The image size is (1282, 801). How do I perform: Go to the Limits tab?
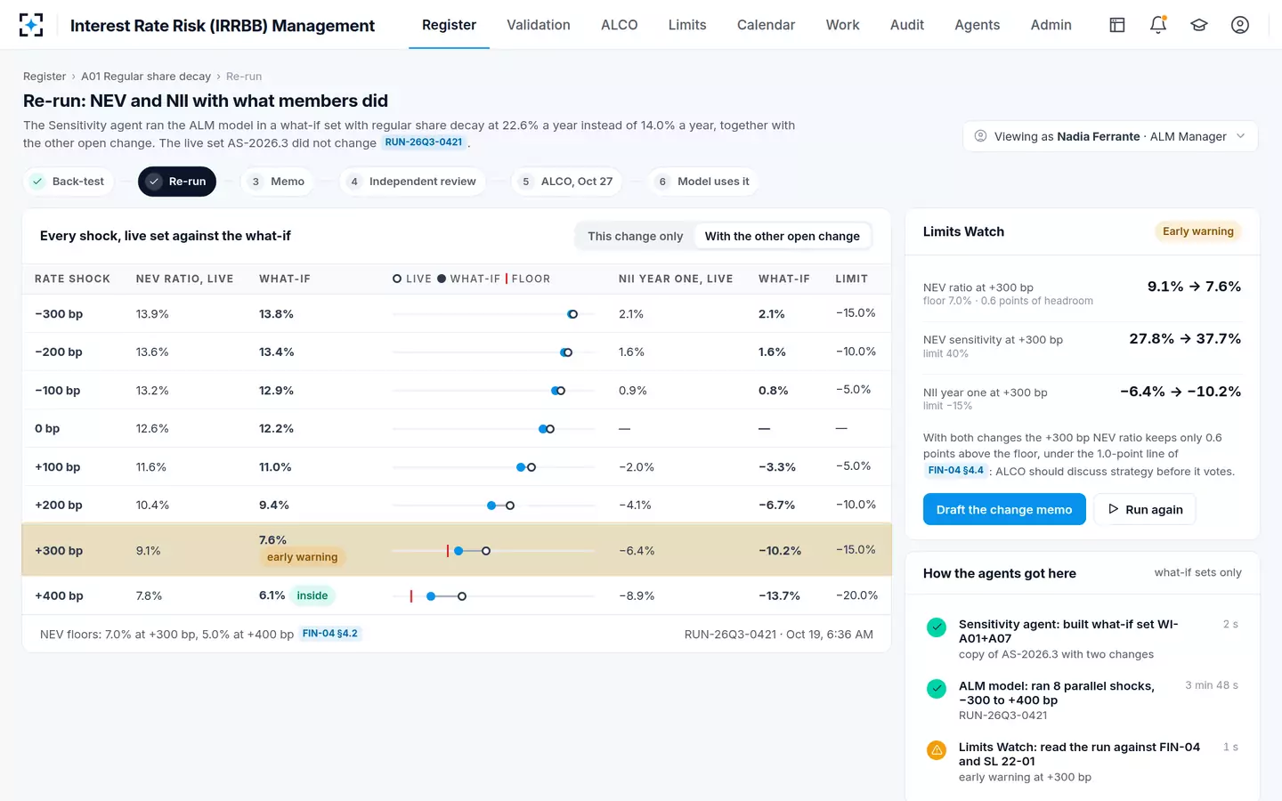click(x=687, y=25)
